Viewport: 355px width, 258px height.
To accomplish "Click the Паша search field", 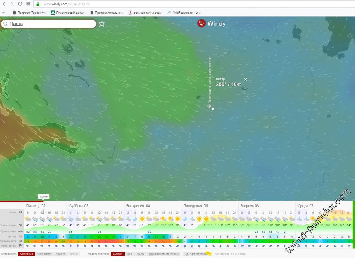I will 50,24.
